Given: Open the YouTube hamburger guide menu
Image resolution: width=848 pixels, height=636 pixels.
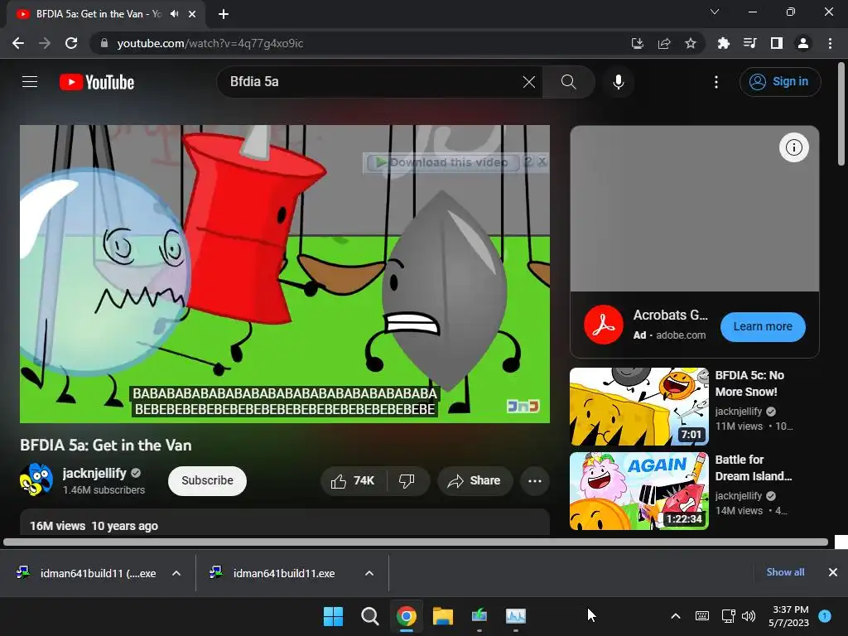Looking at the screenshot, I should tap(30, 82).
